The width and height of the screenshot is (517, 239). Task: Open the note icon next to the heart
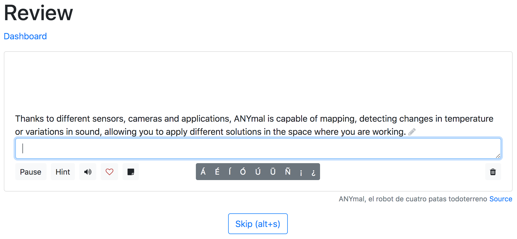(x=131, y=172)
